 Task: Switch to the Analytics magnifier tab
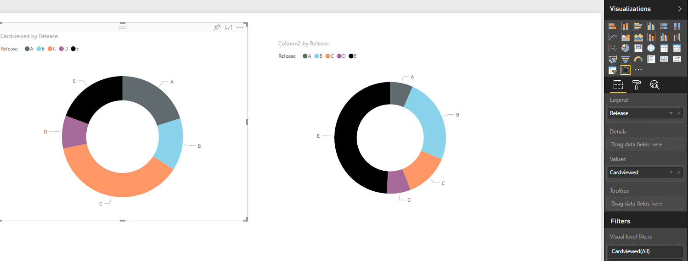click(x=655, y=85)
